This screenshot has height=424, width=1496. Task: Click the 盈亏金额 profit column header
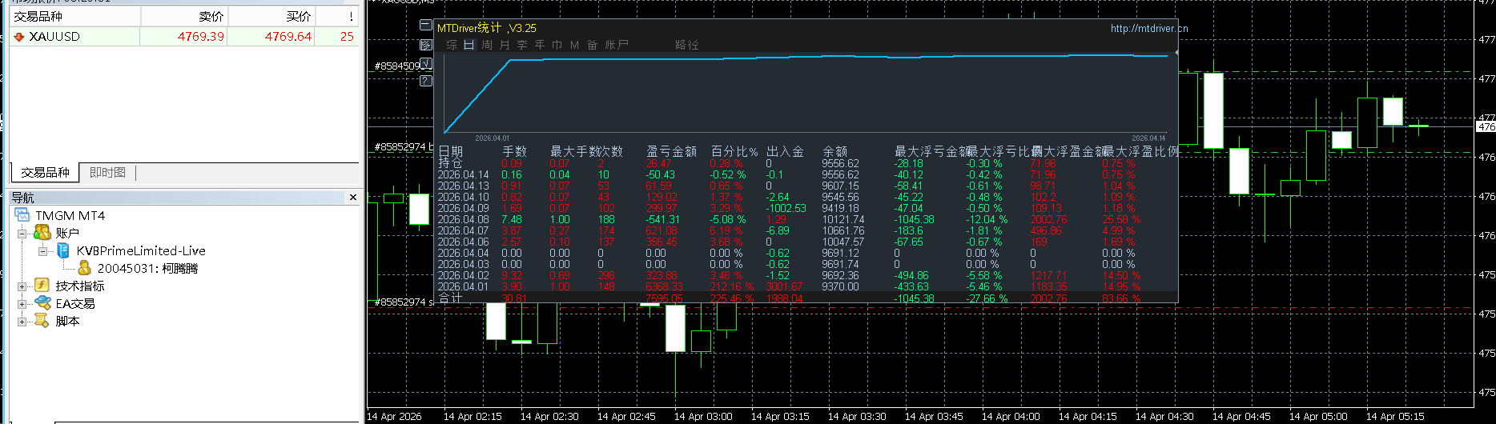(x=671, y=151)
